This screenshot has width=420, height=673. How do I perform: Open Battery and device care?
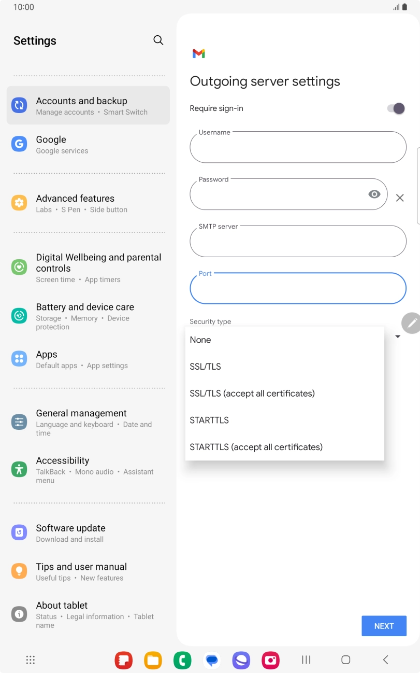click(x=88, y=315)
